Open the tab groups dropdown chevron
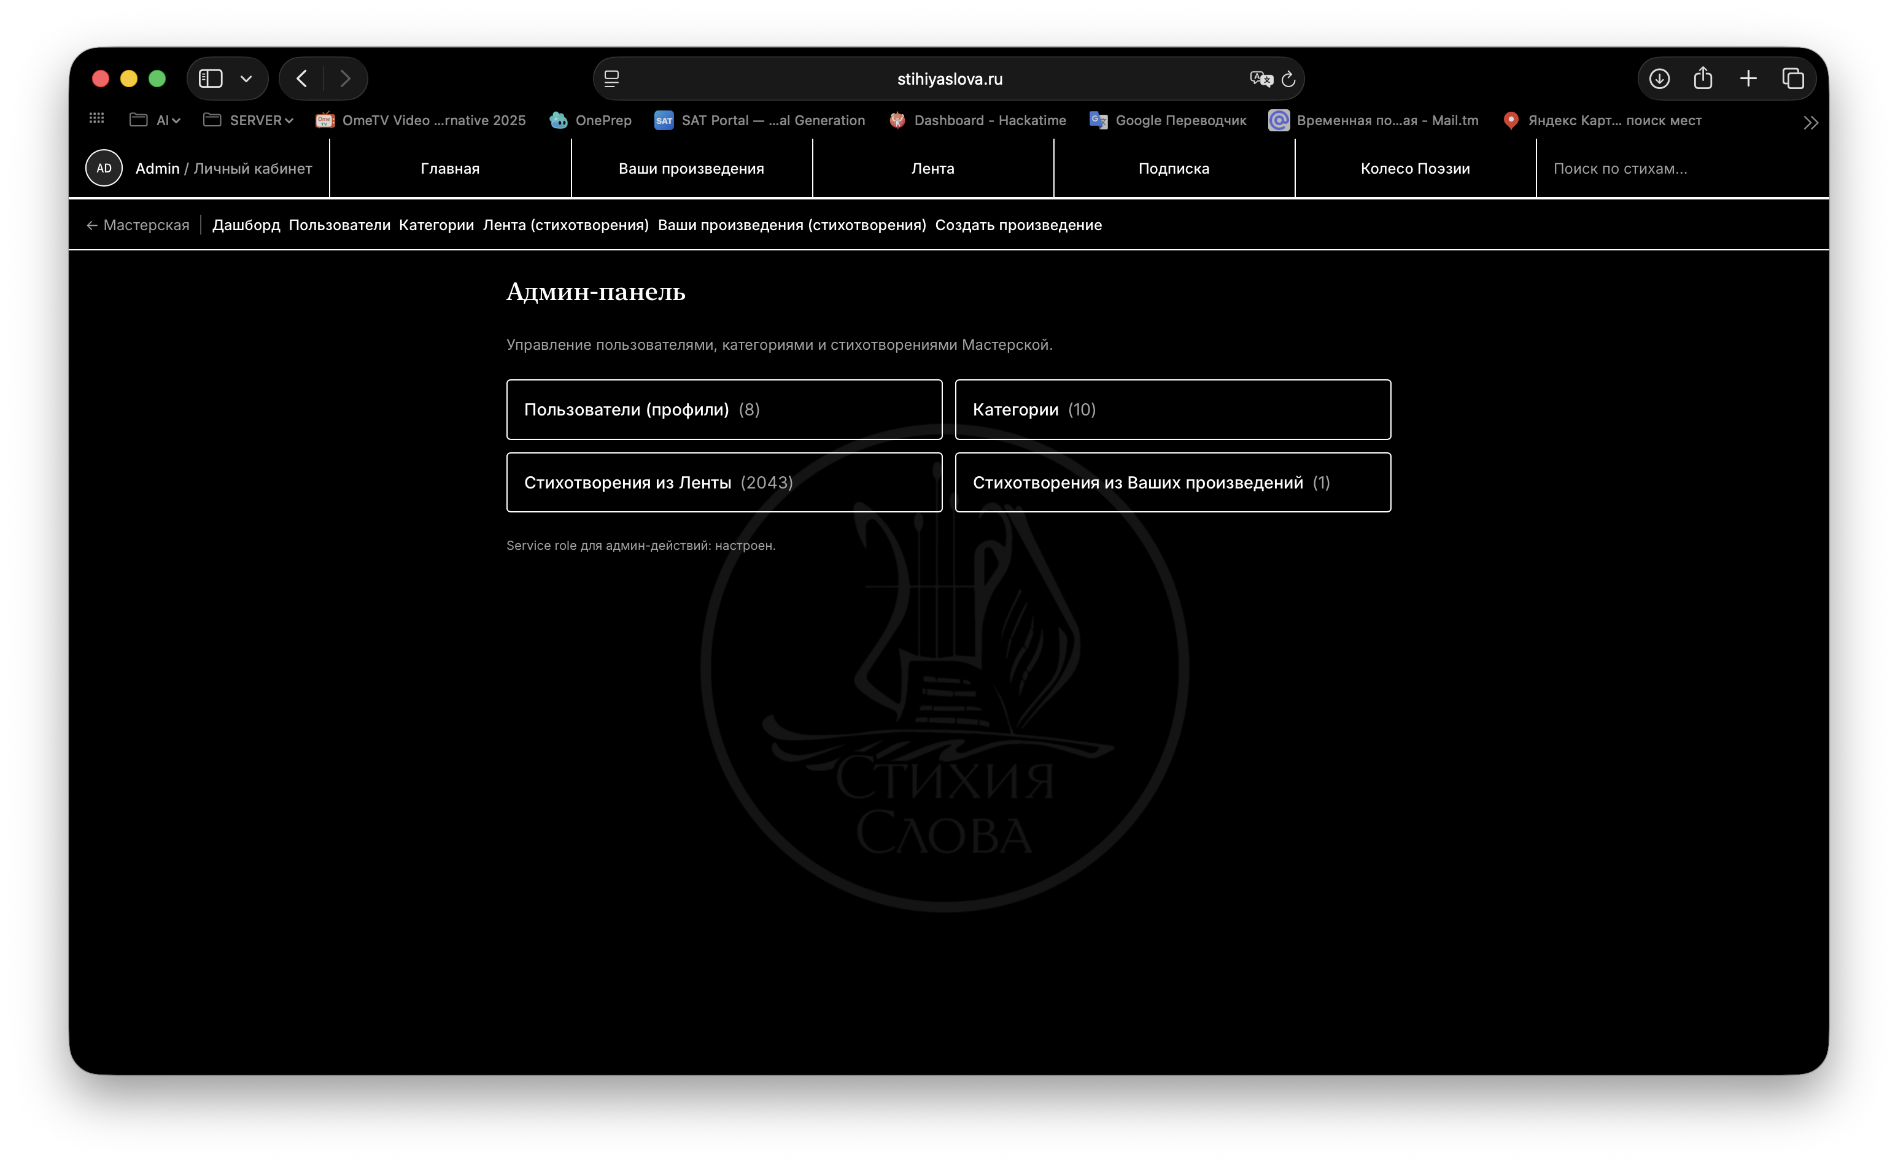The image size is (1898, 1166). (x=246, y=79)
